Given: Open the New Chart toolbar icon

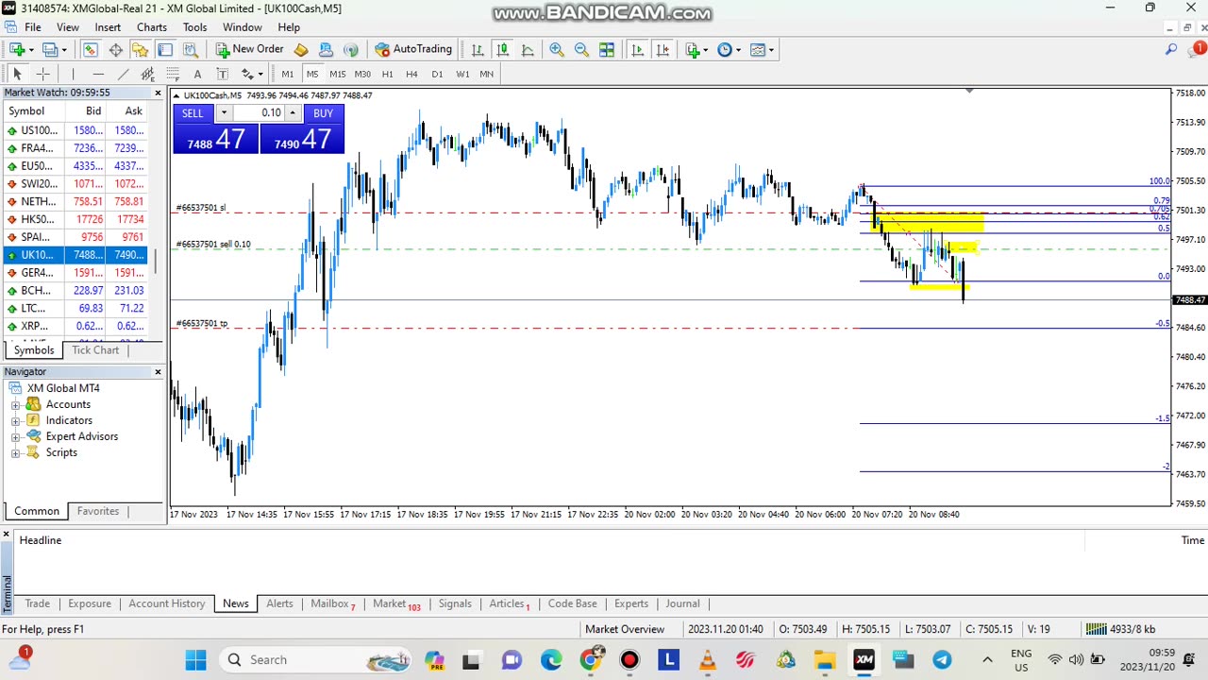Looking at the screenshot, I should tap(16, 49).
